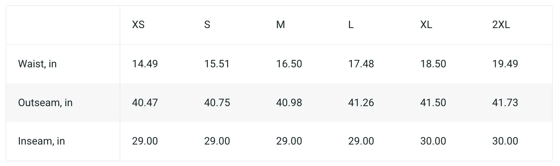Select the M waist value 16.50
The width and height of the screenshot is (560, 166).
click(289, 64)
